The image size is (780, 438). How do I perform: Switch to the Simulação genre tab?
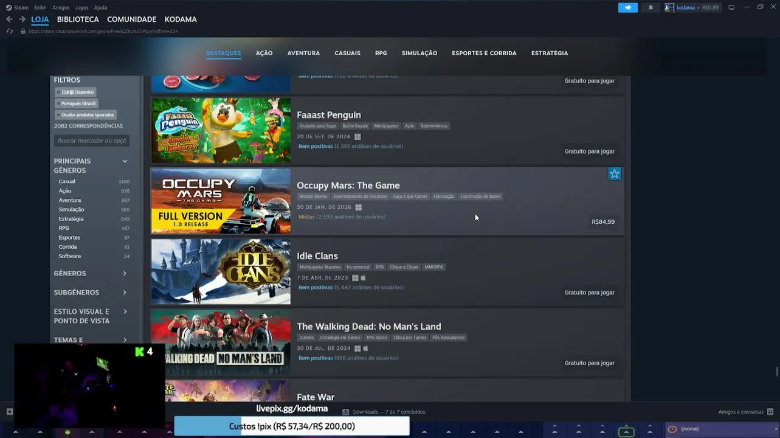[x=419, y=53]
